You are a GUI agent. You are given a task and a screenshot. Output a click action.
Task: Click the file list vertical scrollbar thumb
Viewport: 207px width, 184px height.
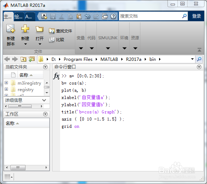pos(47,87)
